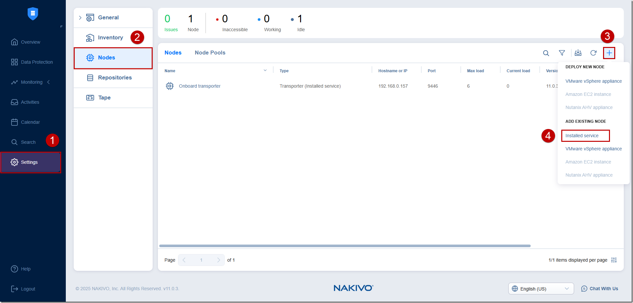
Task: Click the page number field
Action: point(201,260)
